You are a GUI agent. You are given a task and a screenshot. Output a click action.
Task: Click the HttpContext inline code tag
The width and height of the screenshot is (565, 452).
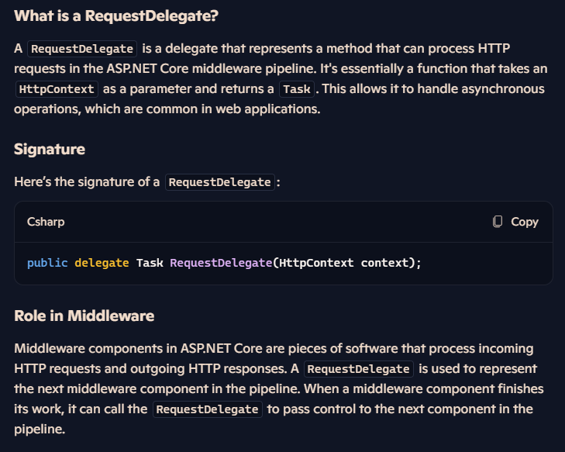pyautogui.click(x=57, y=89)
